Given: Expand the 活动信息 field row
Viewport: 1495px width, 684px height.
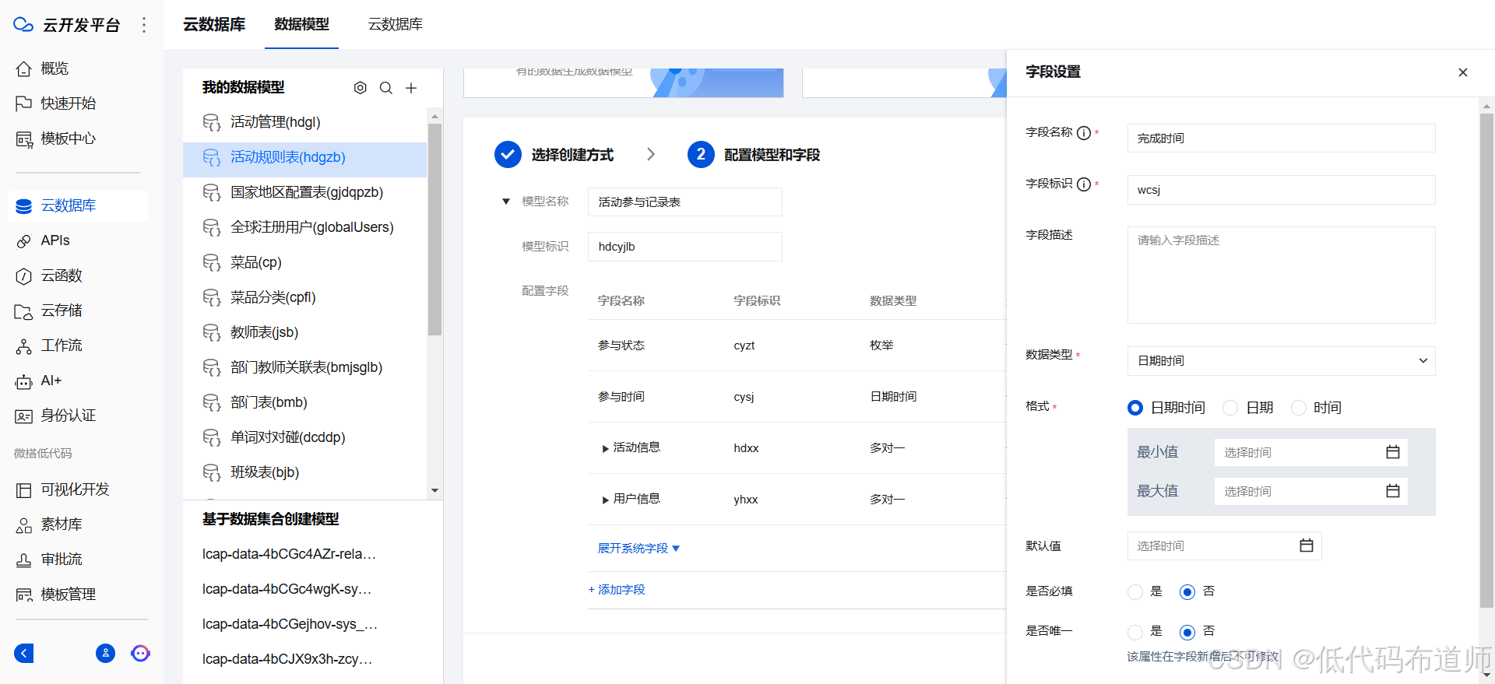Looking at the screenshot, I should 605,448.
